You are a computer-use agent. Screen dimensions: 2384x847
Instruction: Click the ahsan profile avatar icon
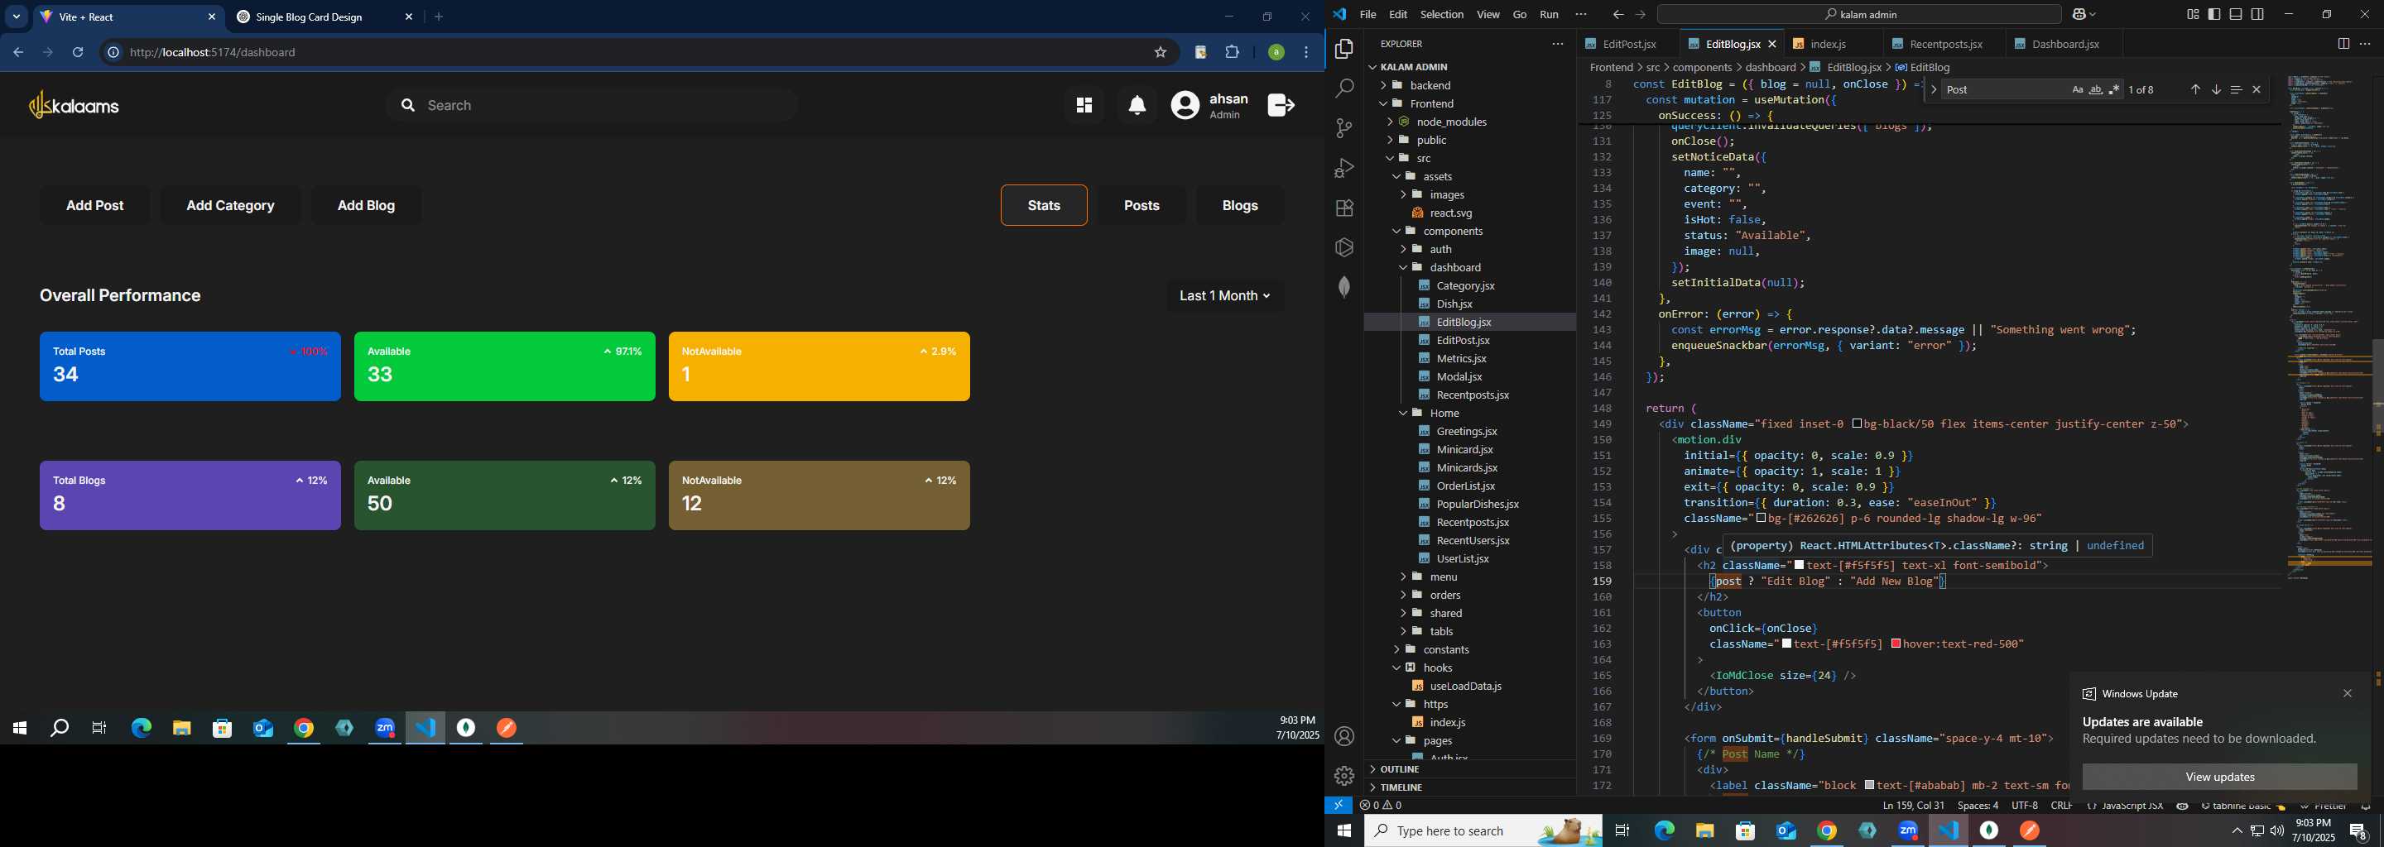pyautogui.click(x=1185, y=105)
